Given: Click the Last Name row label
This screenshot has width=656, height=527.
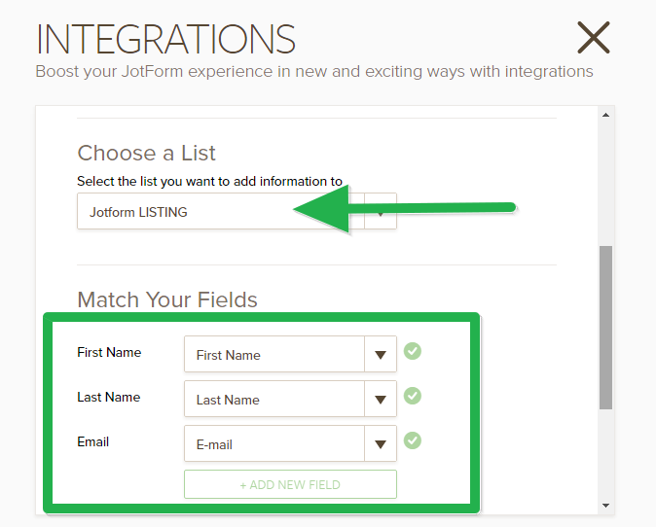Looking at the screenshot, I should tap(108, 397).
